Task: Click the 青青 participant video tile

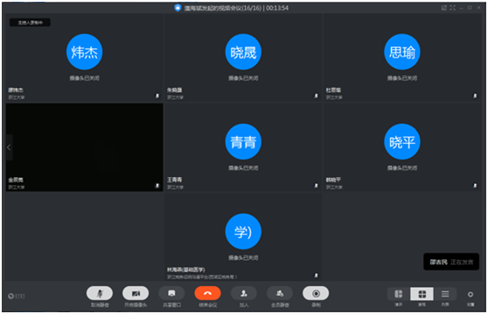Action: tap(243, 147)
